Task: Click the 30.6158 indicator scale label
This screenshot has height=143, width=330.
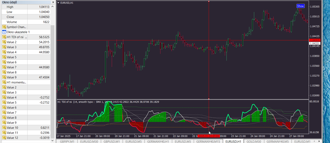Action: coord(315,132)
